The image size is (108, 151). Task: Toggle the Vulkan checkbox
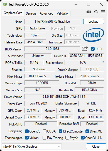coord(27,138)
